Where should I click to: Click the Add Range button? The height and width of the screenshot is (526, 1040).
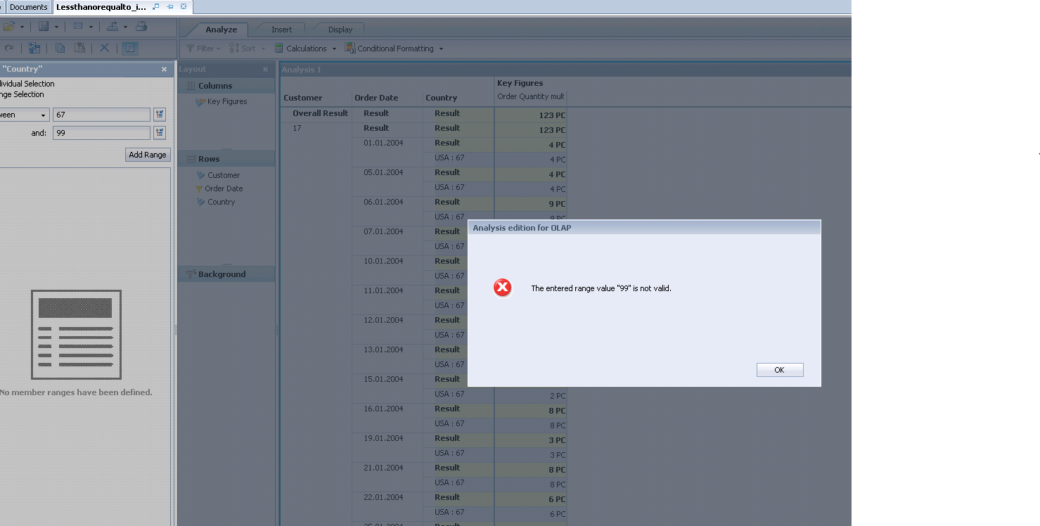(x=148, y=155)
